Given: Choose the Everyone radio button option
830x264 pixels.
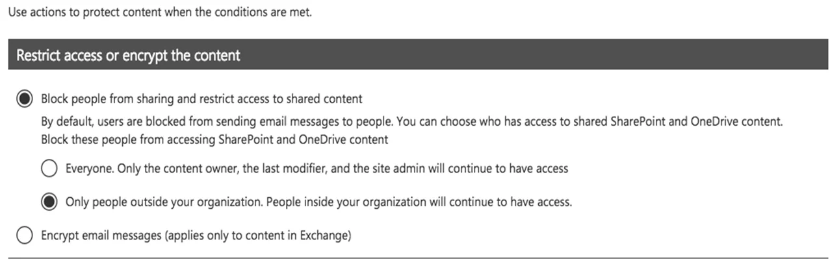Looking at the screenshot, I should (49, 169).
